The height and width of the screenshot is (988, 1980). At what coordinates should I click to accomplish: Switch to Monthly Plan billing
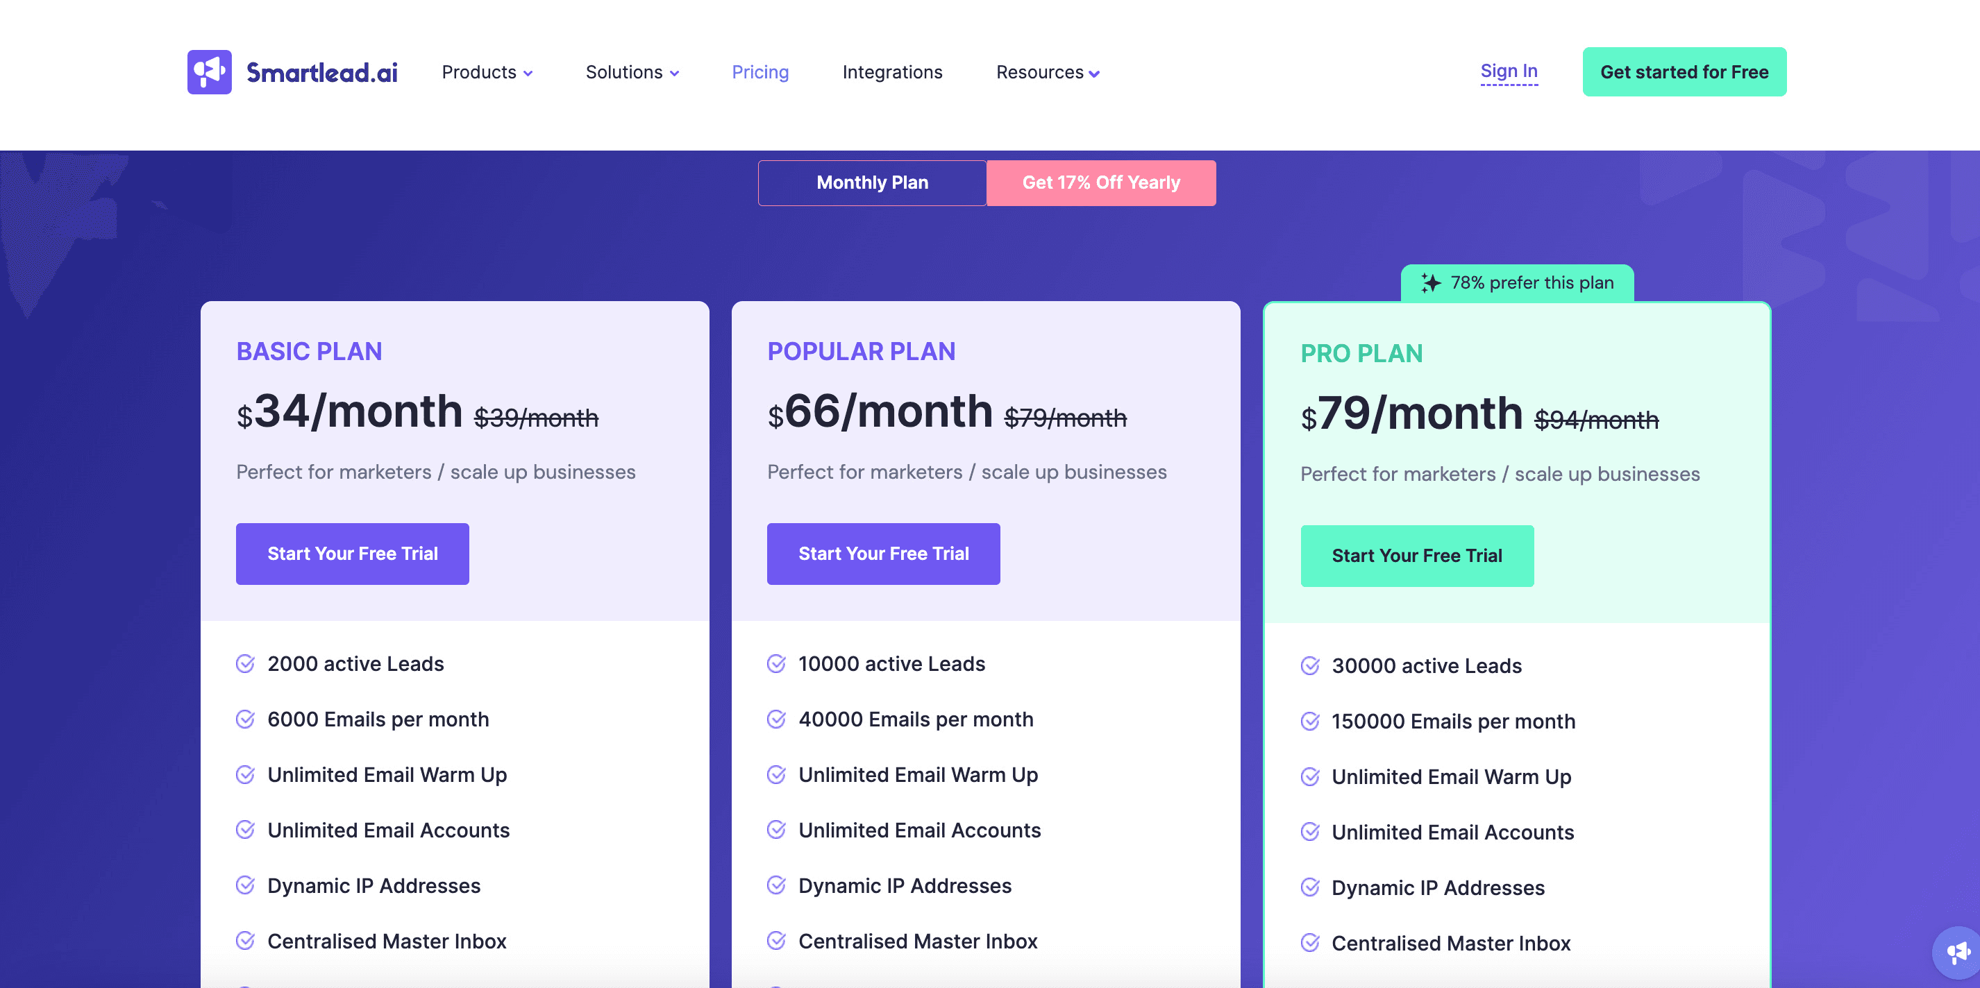pos(872,183)
